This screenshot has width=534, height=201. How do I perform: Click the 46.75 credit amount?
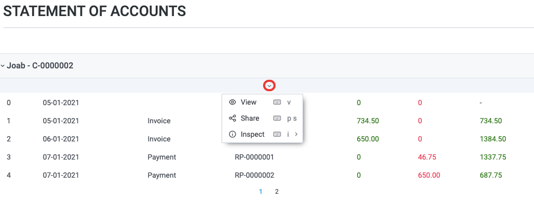427,157
